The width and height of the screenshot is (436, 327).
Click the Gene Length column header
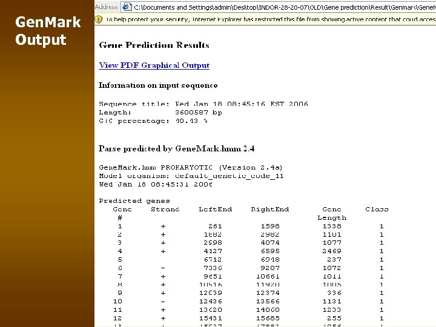(332, 214)
